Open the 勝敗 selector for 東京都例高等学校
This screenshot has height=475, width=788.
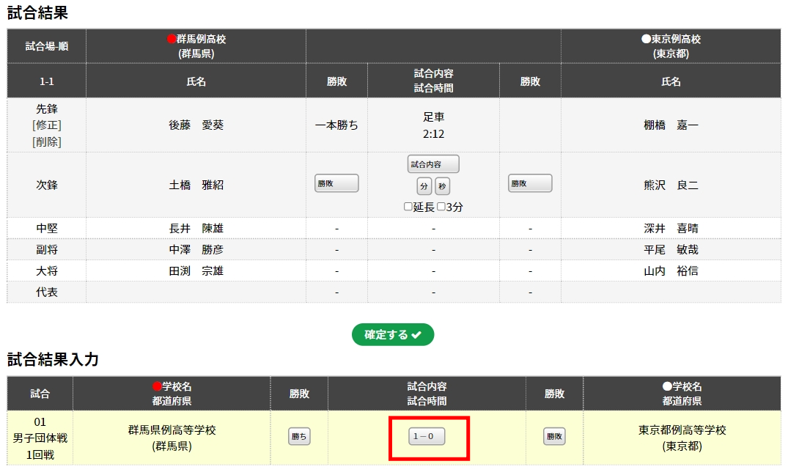(554, 437)
